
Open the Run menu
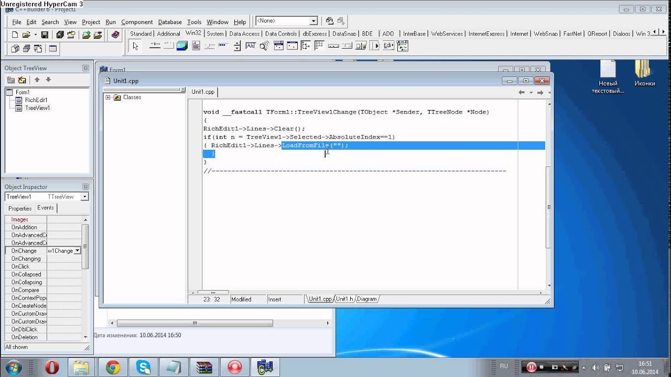point(111,22)
